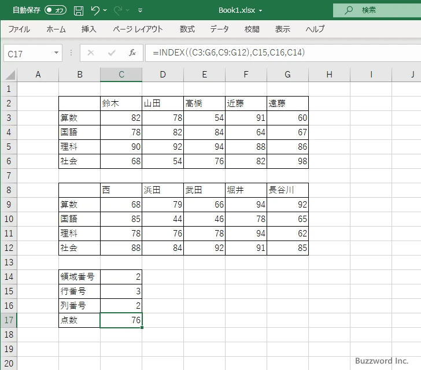The height and width of the screenshot is (370, 421).
Task: Select cell C14 with value 2
Action: coord(121,277)
